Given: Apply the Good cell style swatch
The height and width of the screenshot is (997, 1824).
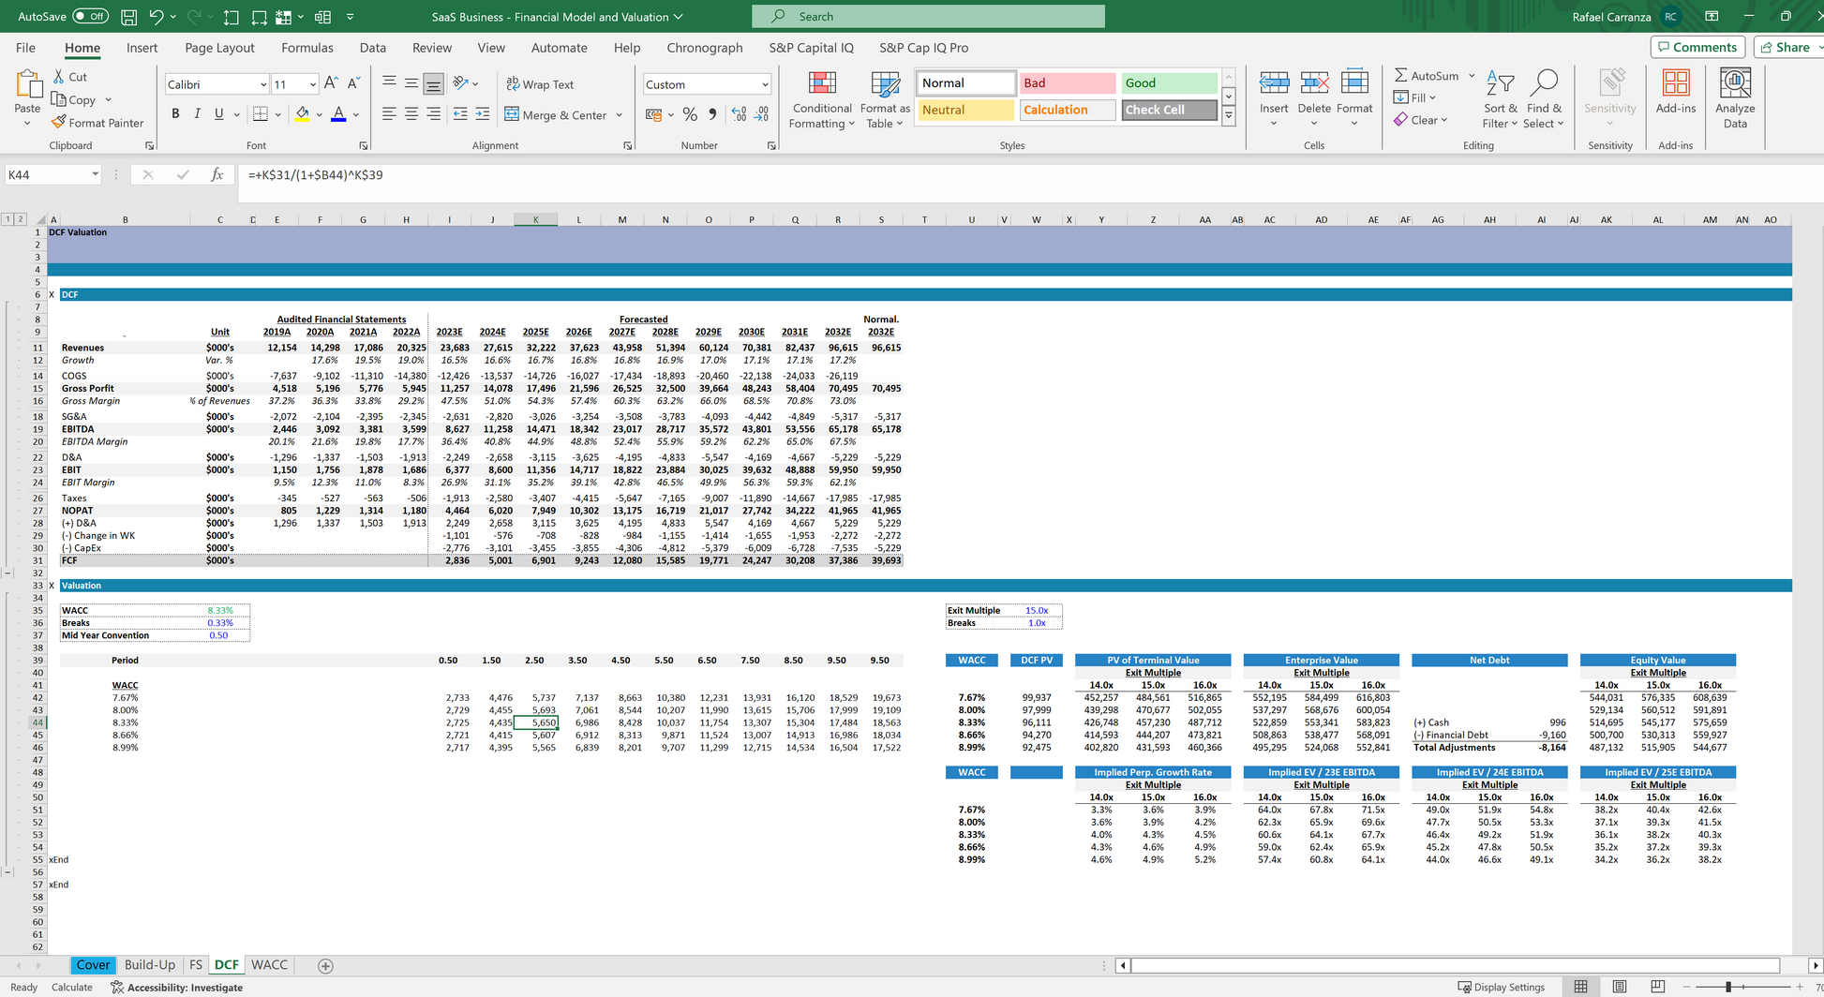Looking at the screenshot, I should tap(1168, 82).
